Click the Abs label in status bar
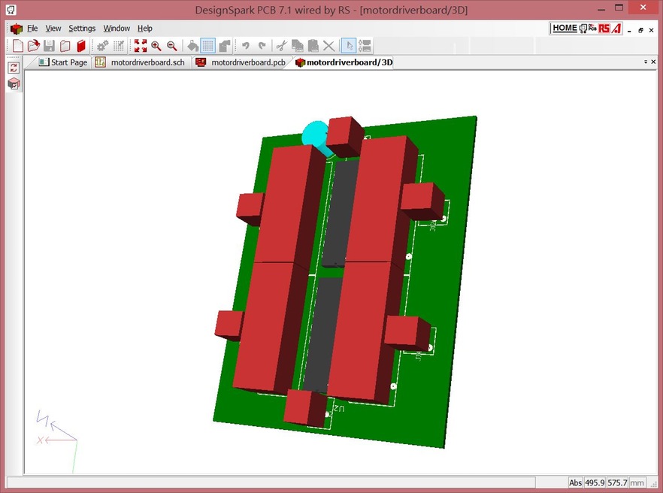This screenshot has height=493, width=663. click(575, 482)
